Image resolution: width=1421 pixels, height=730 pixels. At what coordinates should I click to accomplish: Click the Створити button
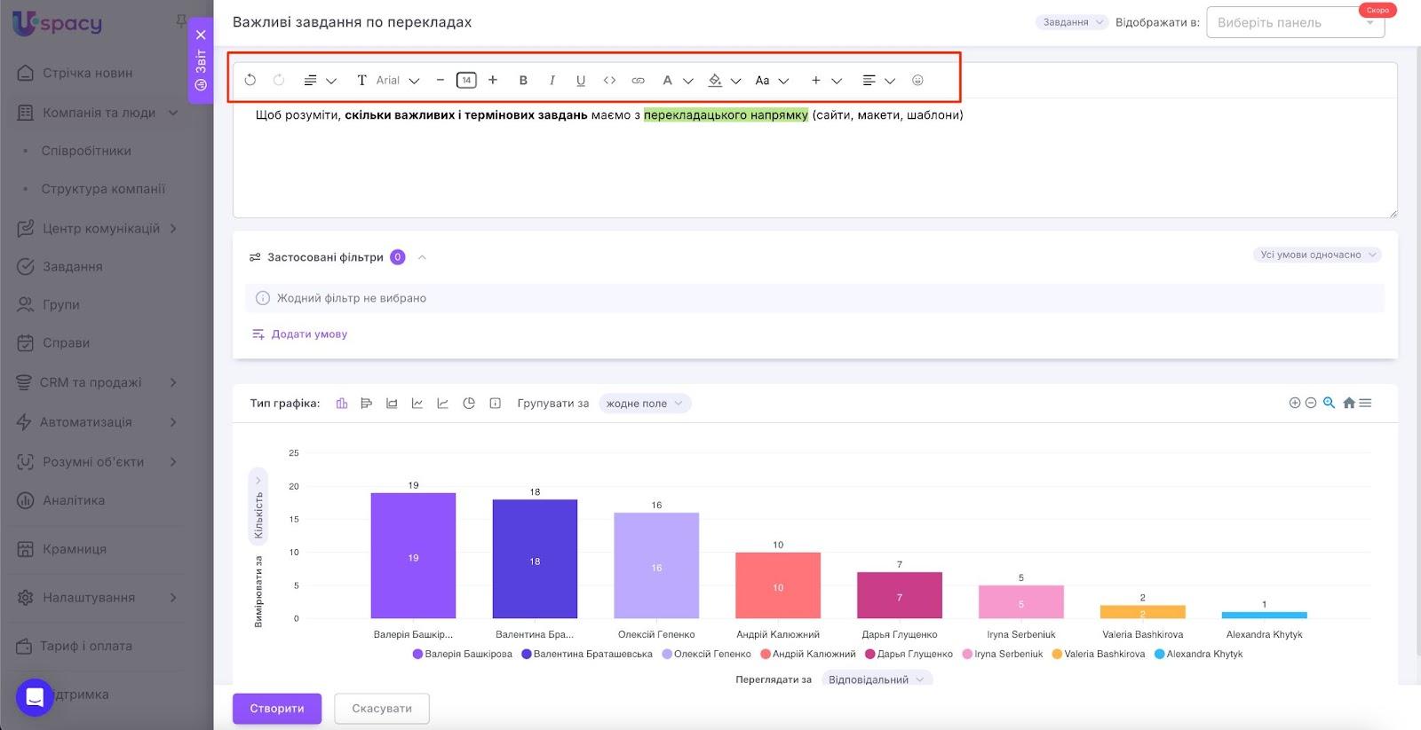pyautogui.click(x=277, y=708)
